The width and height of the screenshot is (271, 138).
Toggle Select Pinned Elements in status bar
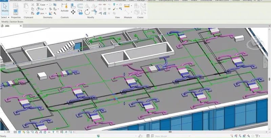tap(241, 136)
